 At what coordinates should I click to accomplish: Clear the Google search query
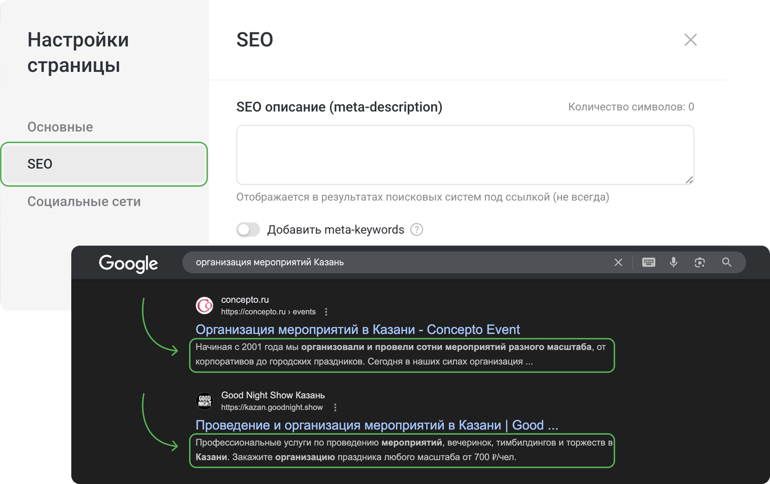[618, 262]
